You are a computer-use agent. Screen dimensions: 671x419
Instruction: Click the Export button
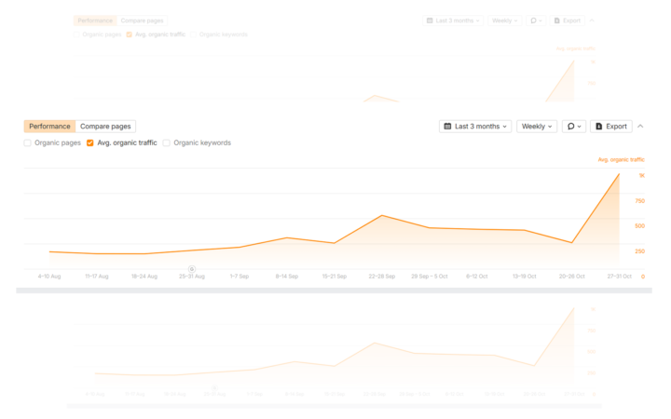point(611,126)
